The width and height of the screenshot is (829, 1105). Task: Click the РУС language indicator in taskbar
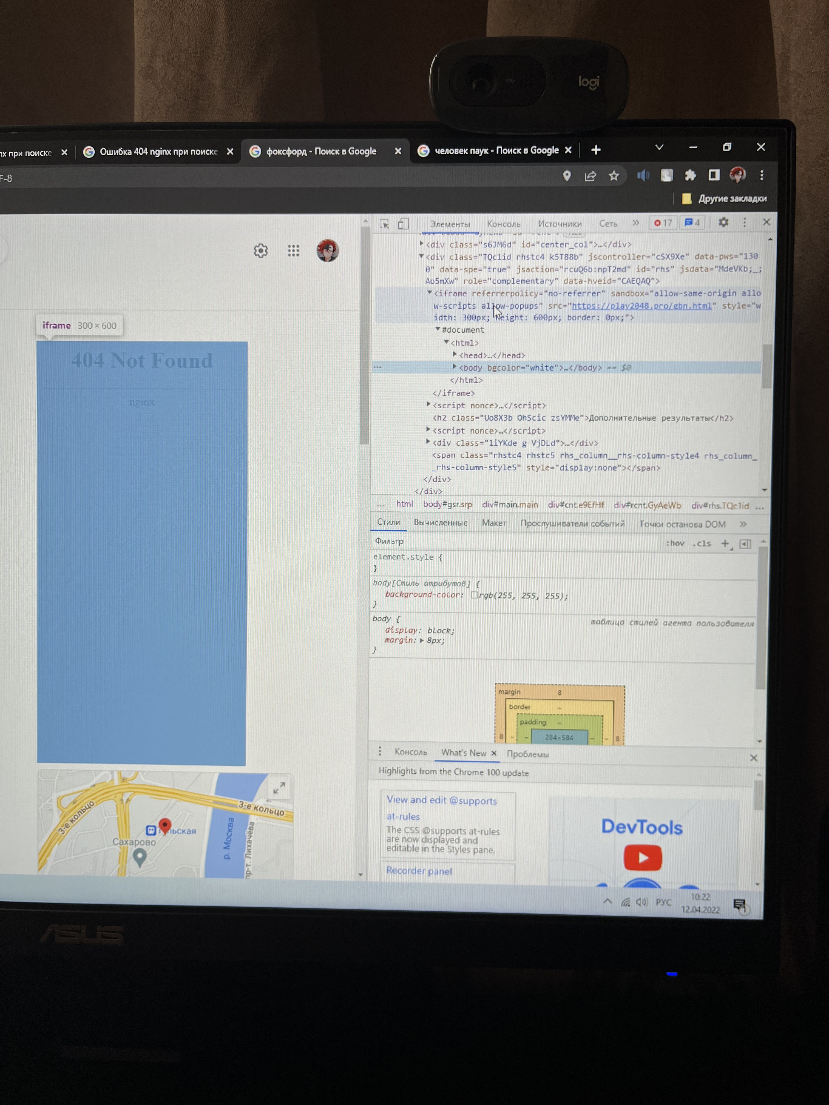(x=663, y=902)
